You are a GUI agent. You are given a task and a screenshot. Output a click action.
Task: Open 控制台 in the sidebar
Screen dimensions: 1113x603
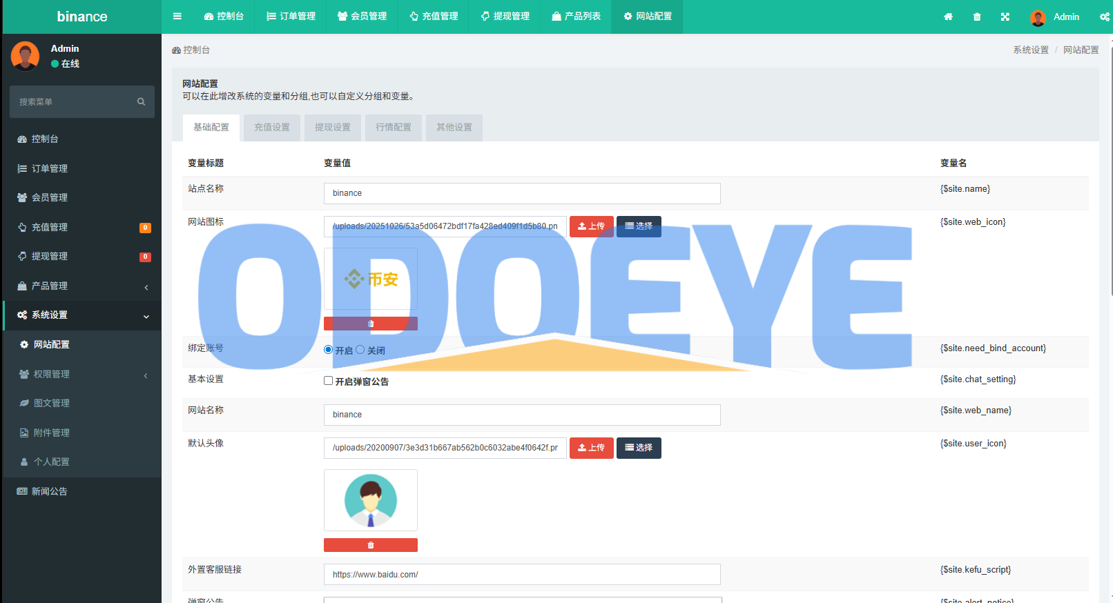[82, 139]
